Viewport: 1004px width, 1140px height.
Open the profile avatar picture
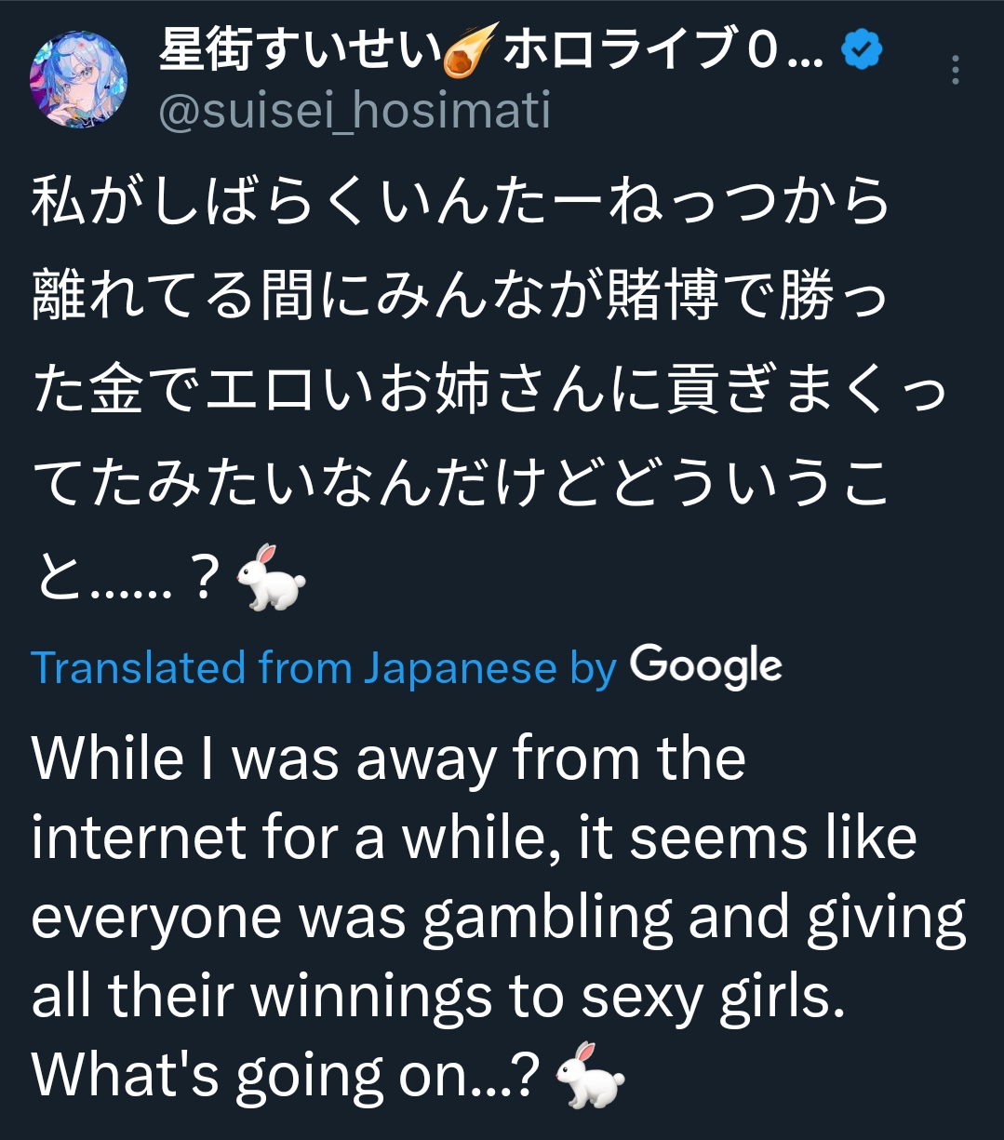(x=79, y=80)
